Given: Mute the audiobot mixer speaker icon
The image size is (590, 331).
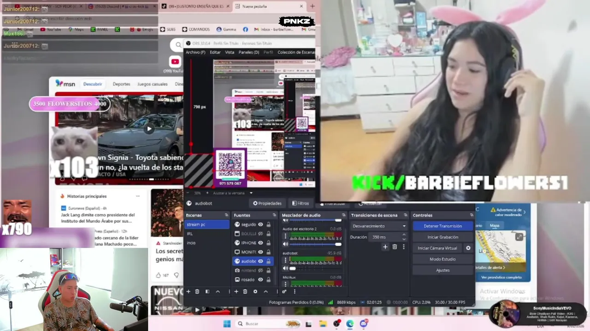Looking at the screenshot, I should point(285,268).
